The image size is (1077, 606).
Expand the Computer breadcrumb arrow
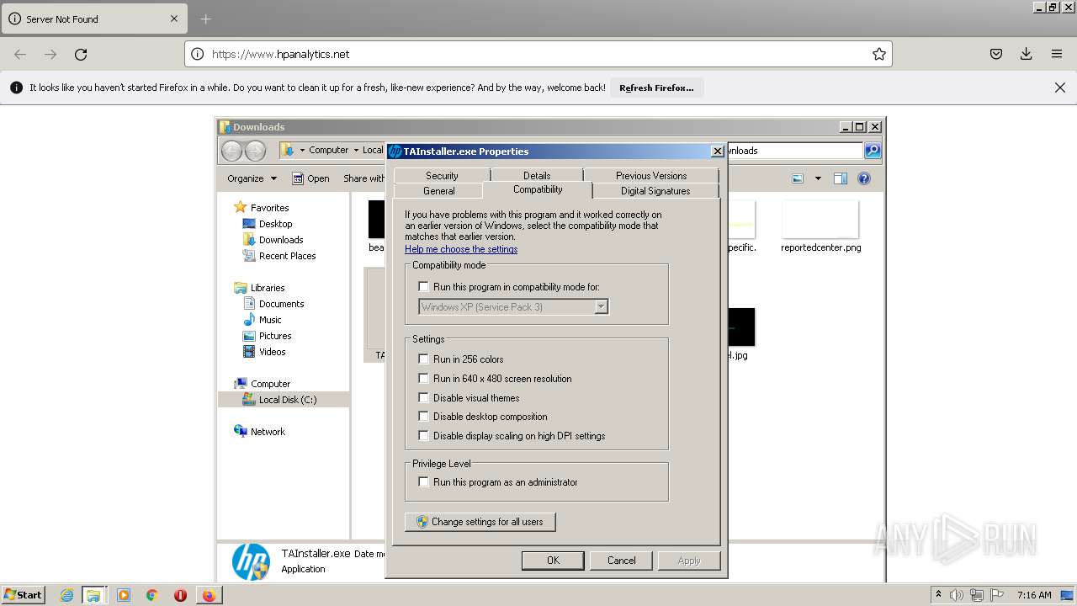[x=356, y=150]
